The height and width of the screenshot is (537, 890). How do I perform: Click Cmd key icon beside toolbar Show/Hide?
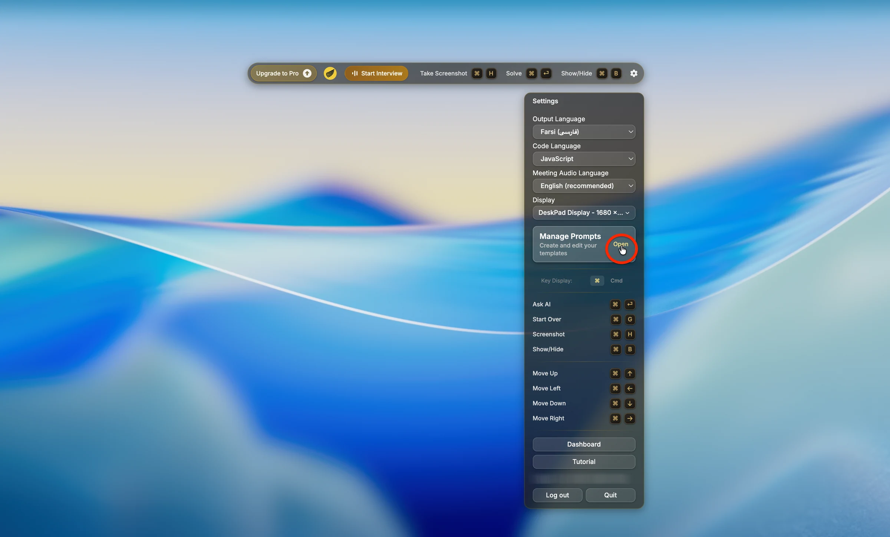coord(602,73)
